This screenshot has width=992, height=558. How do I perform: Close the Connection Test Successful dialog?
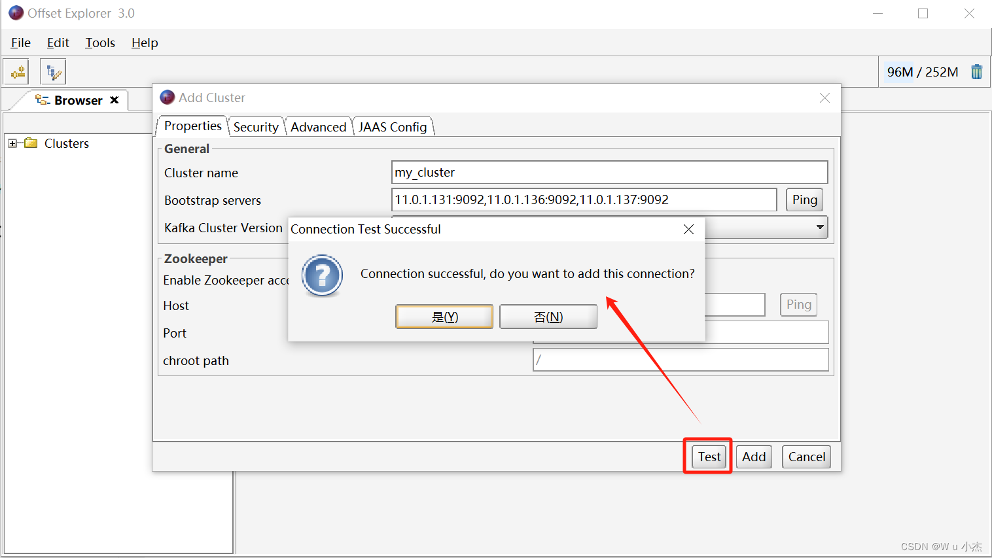coord(688,229)
